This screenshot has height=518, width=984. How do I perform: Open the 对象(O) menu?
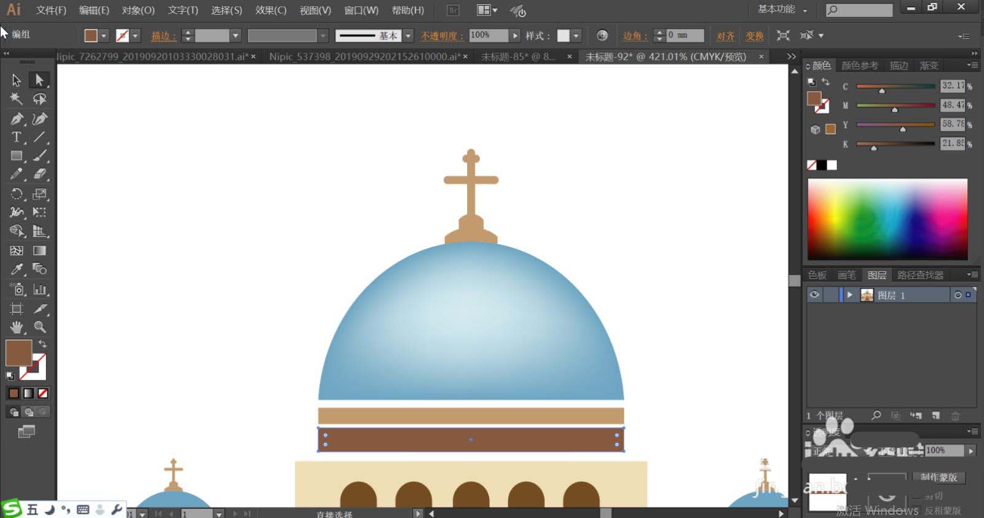(x=138, y=10)
